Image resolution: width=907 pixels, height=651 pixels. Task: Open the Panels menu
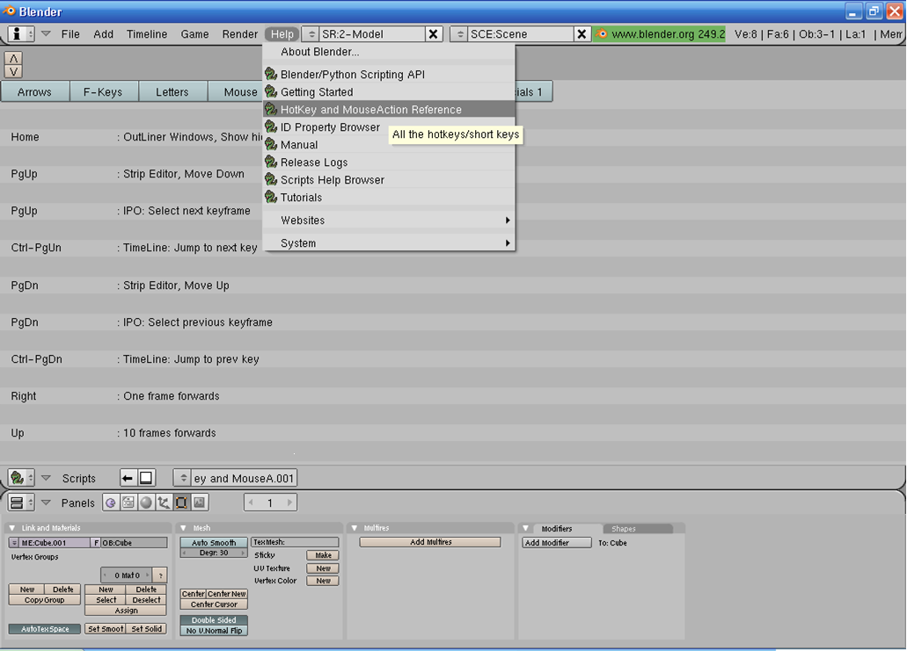(77, 503)
